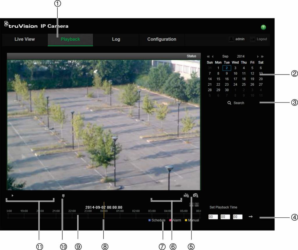The image size is (298, 250).
Task: Click the Set Playback Time seconds field
Action: (x=237, y=217)
